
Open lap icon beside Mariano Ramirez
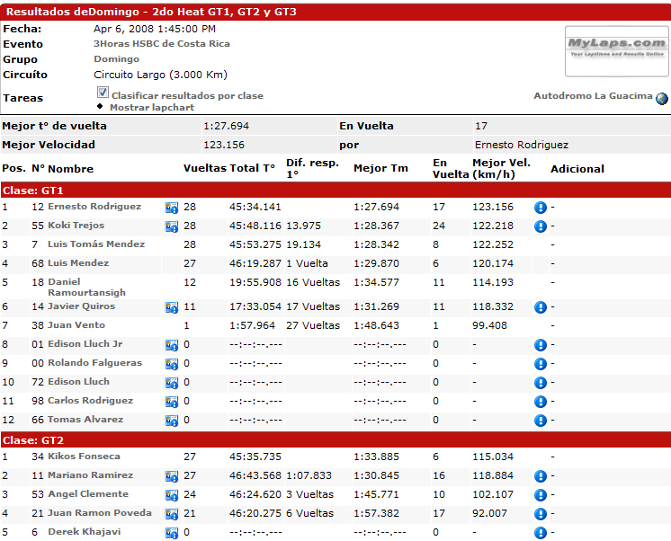tap(172, 476)
